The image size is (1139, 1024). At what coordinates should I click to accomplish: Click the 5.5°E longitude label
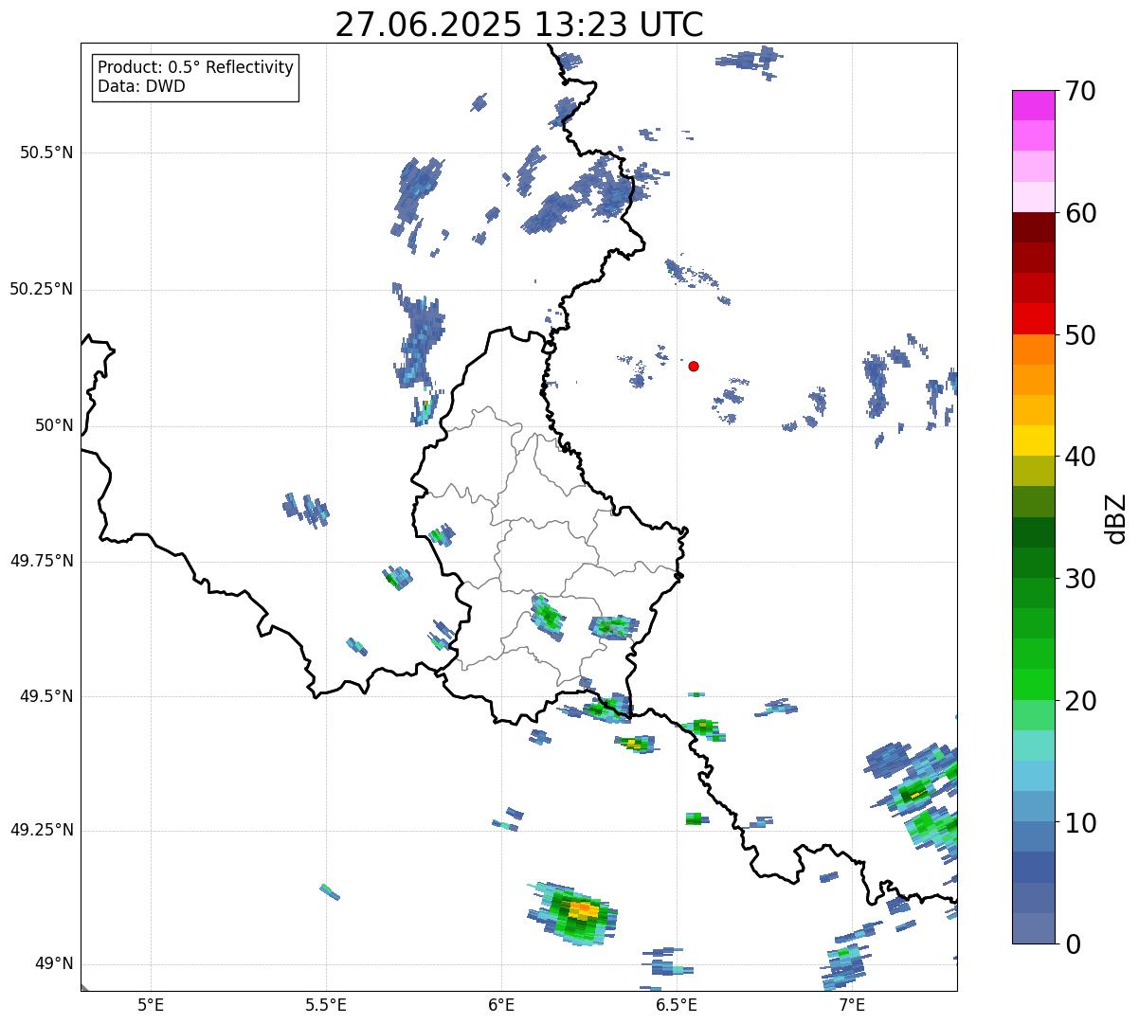tap(326, 1004)
